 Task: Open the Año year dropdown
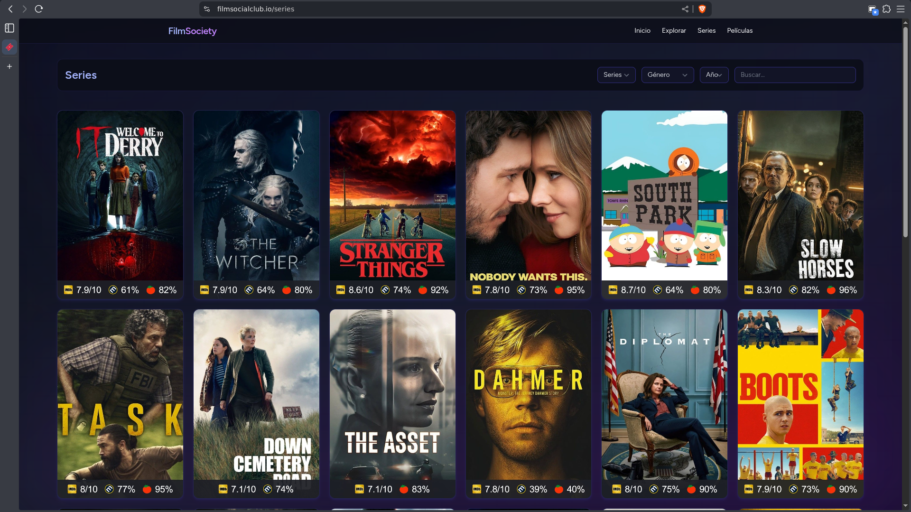(714, 75)
